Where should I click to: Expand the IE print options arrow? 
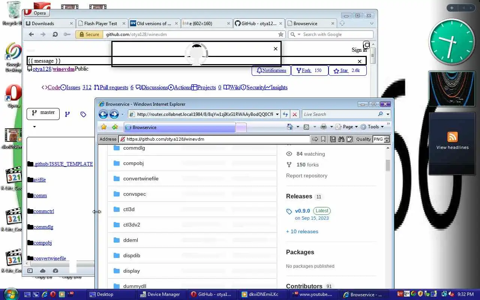point(331,127)
